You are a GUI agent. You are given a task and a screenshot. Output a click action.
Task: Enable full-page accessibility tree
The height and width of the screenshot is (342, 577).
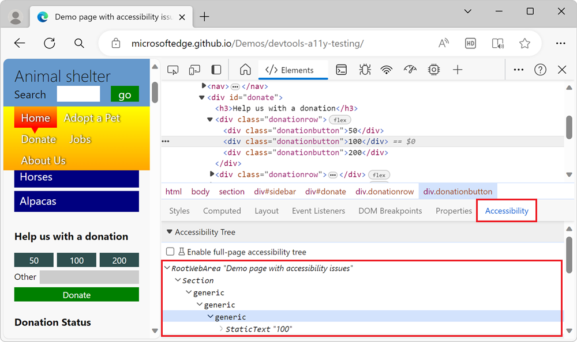click(x=169, y=251)
